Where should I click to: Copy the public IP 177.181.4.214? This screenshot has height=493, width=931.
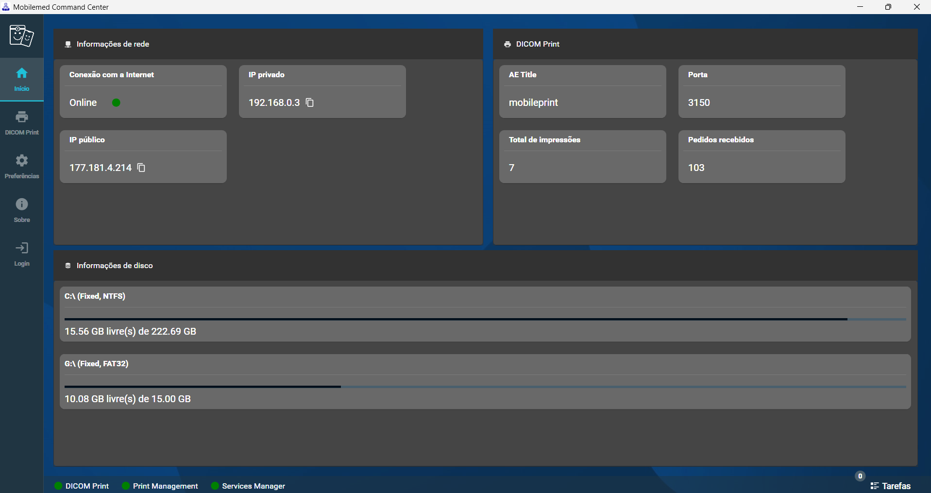(141, 168)
